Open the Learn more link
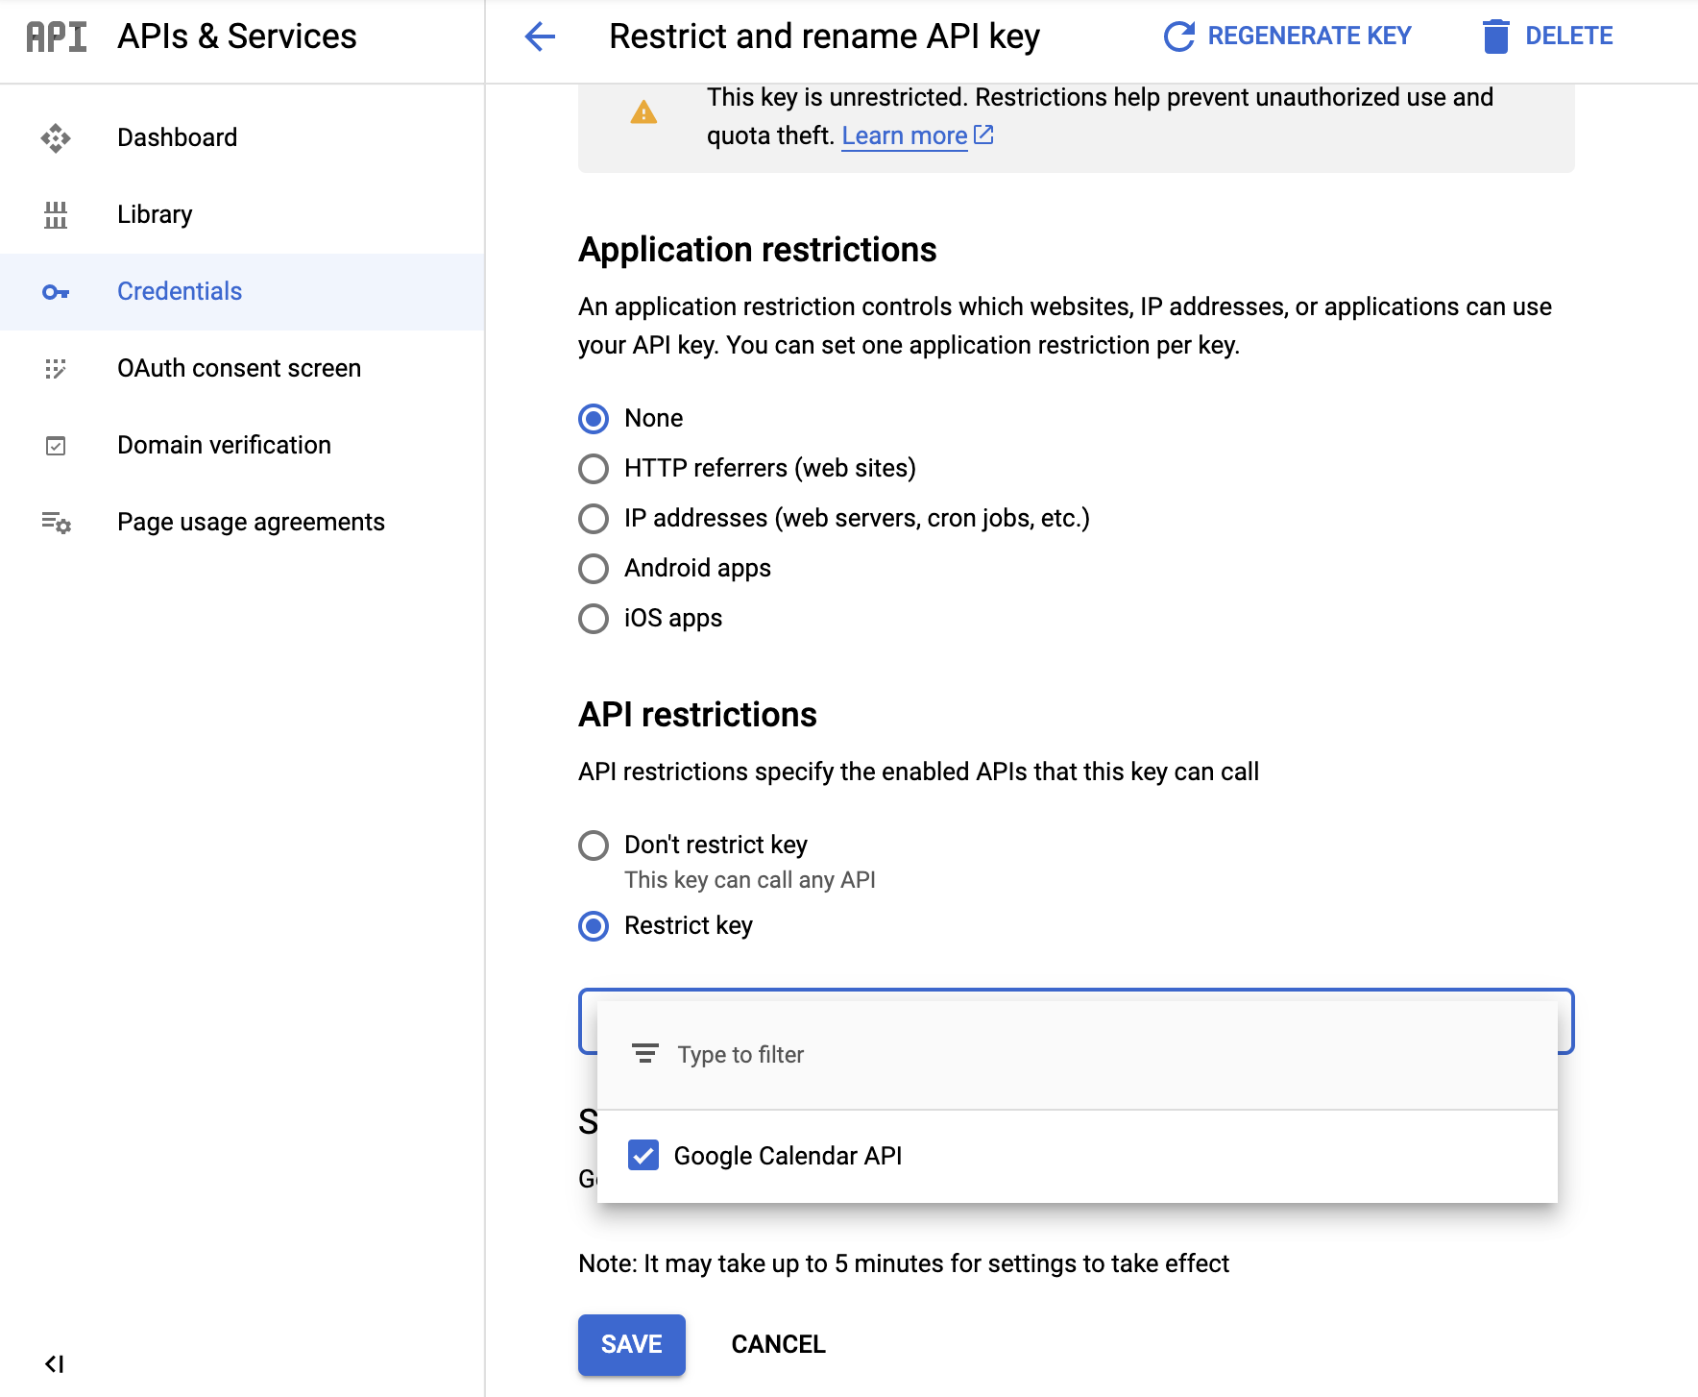The width and height of the screenshot is (1698, 1397). coord(904,136)
